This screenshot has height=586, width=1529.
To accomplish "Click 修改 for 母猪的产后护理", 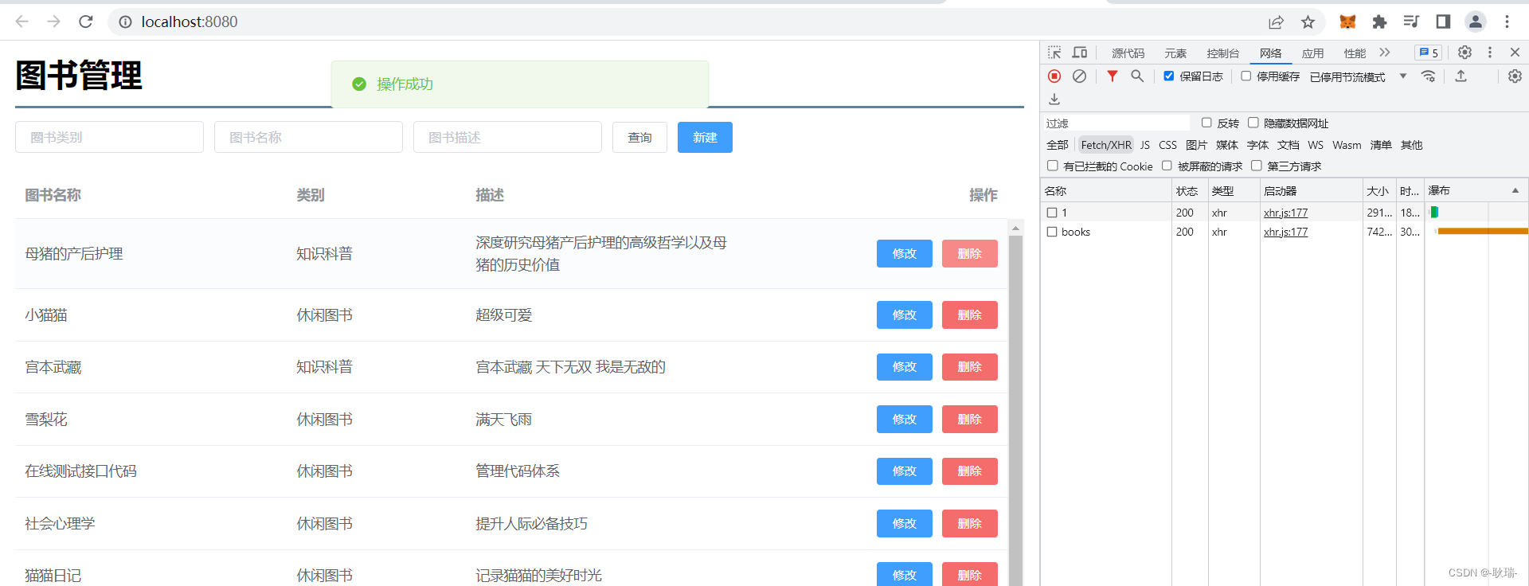I will 904,253.
